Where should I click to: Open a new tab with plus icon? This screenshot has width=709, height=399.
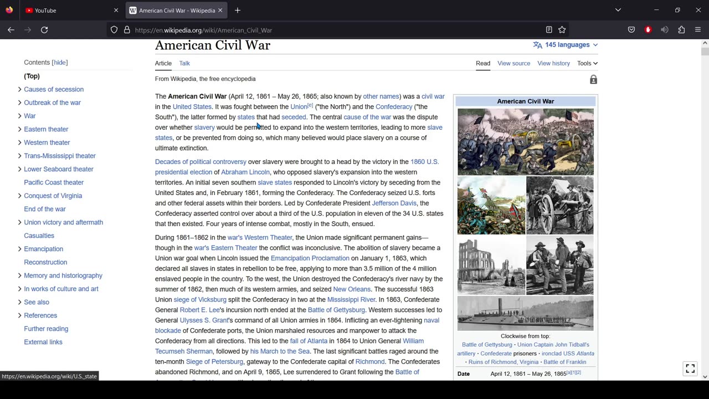coord(238,10)
